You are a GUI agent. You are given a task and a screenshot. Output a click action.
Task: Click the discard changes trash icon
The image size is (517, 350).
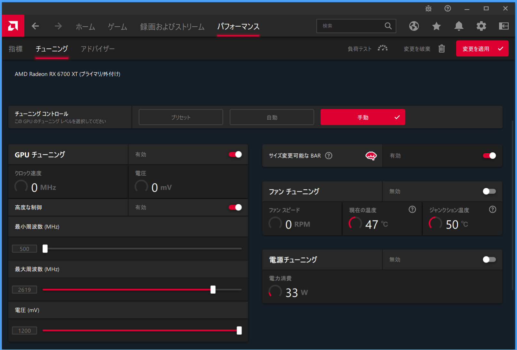click(x=442, y=48)
